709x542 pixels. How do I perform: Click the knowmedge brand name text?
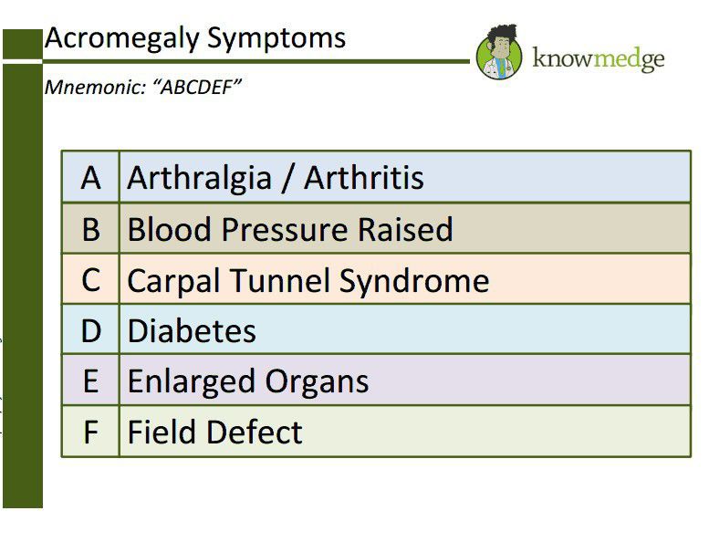pos(598,59)
